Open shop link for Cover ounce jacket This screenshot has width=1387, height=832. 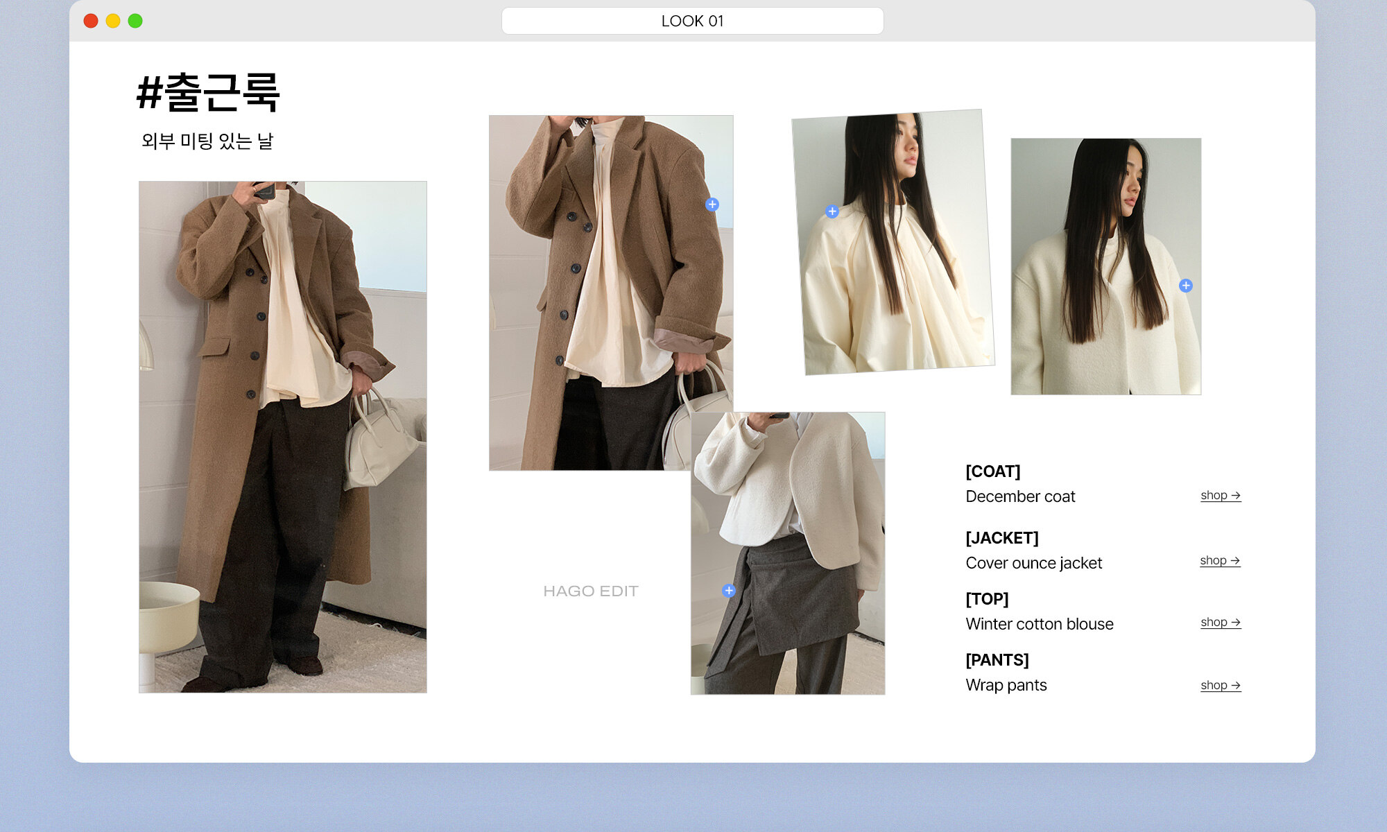(x=1219, y=561)
